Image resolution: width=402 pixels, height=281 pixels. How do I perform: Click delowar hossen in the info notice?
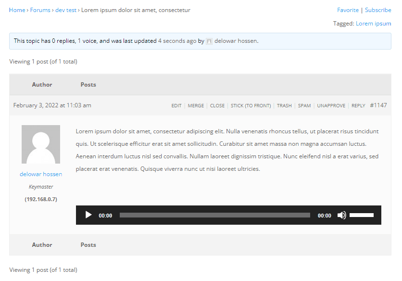[236, 41]
